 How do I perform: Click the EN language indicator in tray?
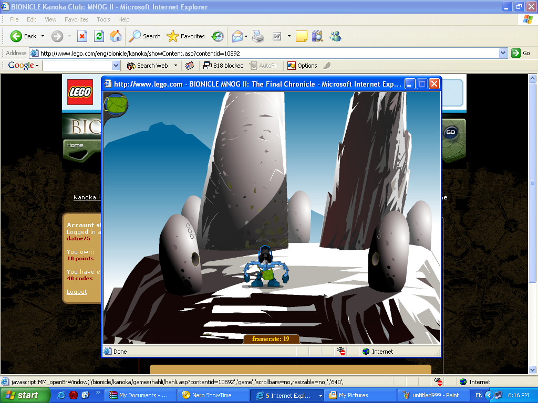pyautogui.click(x=479, y=395)
